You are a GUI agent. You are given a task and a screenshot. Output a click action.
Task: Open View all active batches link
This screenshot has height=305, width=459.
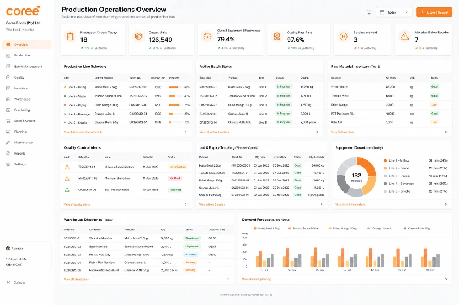[214, 132]
